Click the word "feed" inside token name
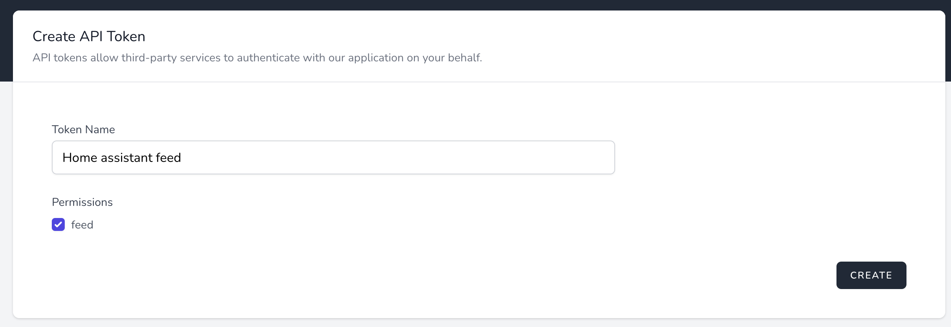 click(x=168, y=157)
